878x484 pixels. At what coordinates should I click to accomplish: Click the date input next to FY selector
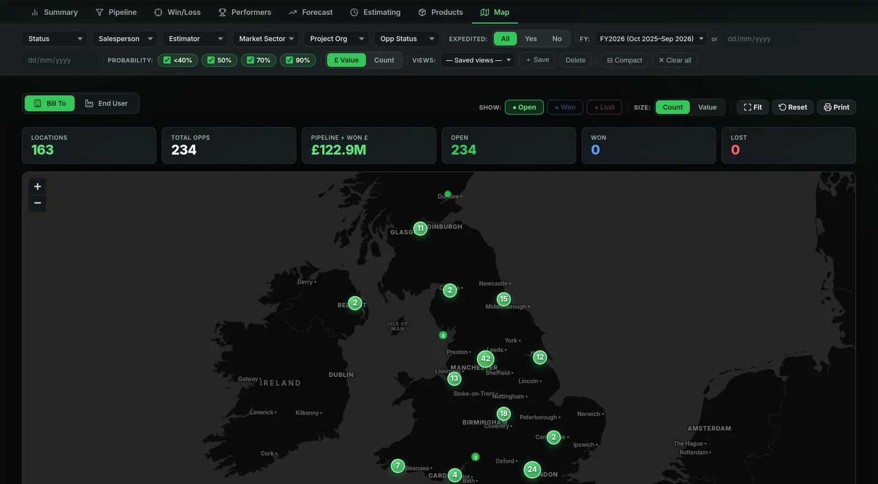[759, 39]
